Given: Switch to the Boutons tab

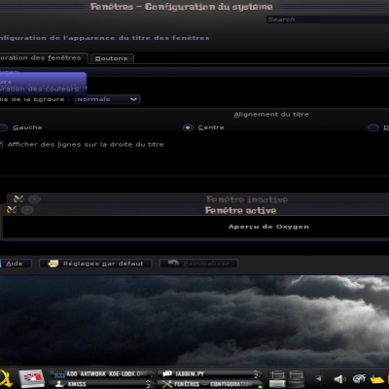Looking at the screenshot, I should 112,58.
